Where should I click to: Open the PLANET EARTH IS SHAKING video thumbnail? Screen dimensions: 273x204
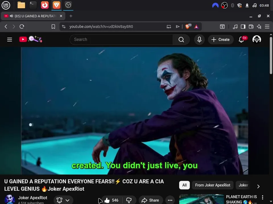pos(201,199)
